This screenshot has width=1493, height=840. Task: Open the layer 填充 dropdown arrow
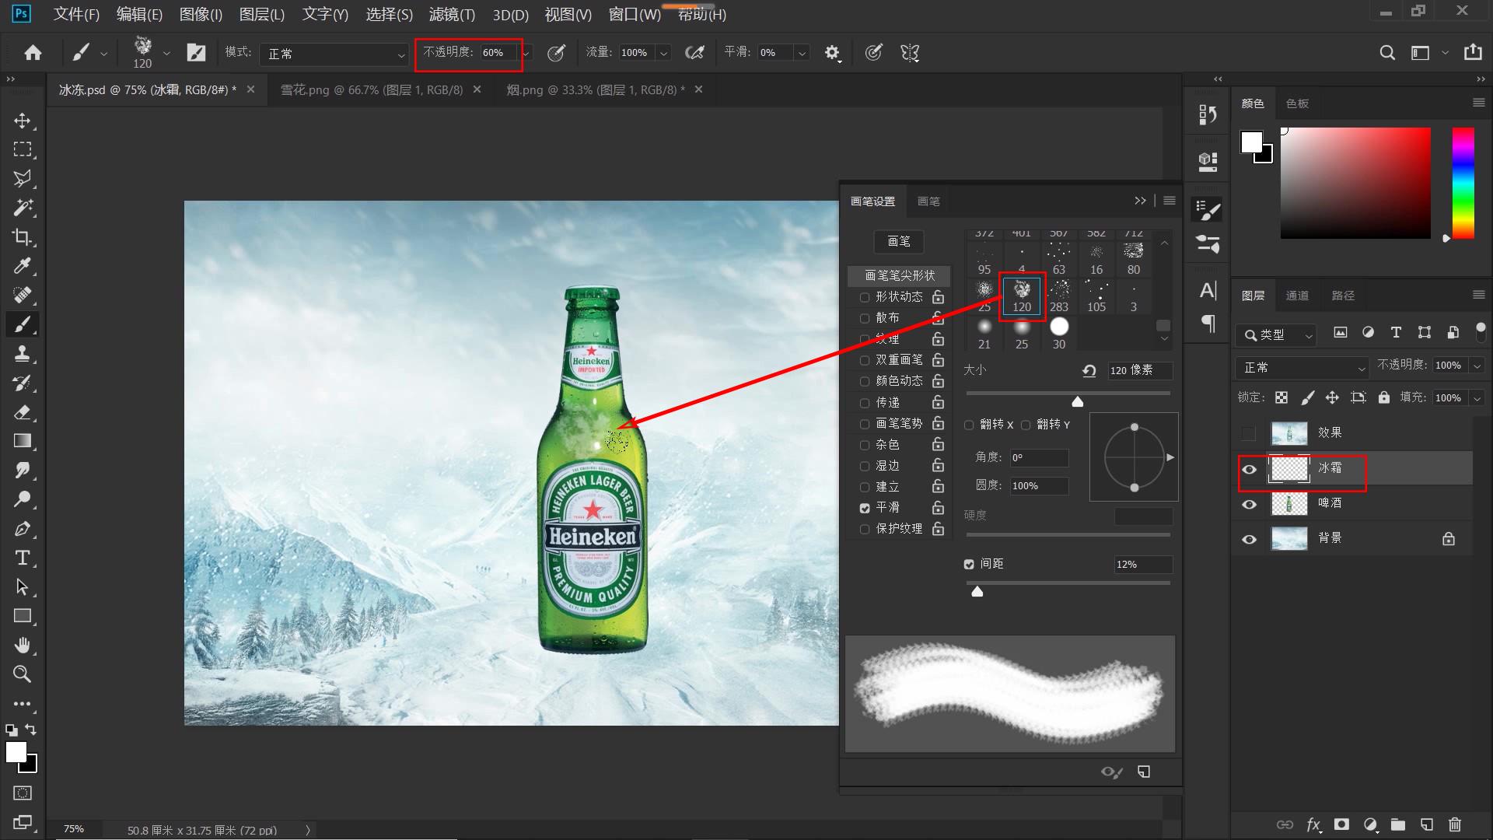click(1477, 398)
